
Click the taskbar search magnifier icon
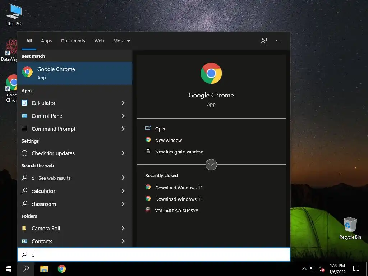(x=26, y=269)
